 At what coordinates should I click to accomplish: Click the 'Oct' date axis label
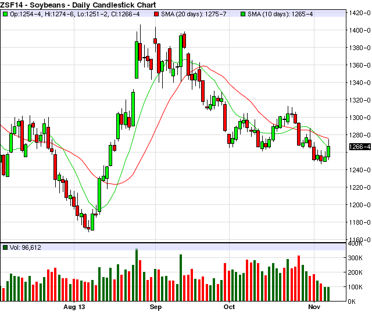pyautogui.click(x=229, y=307)
